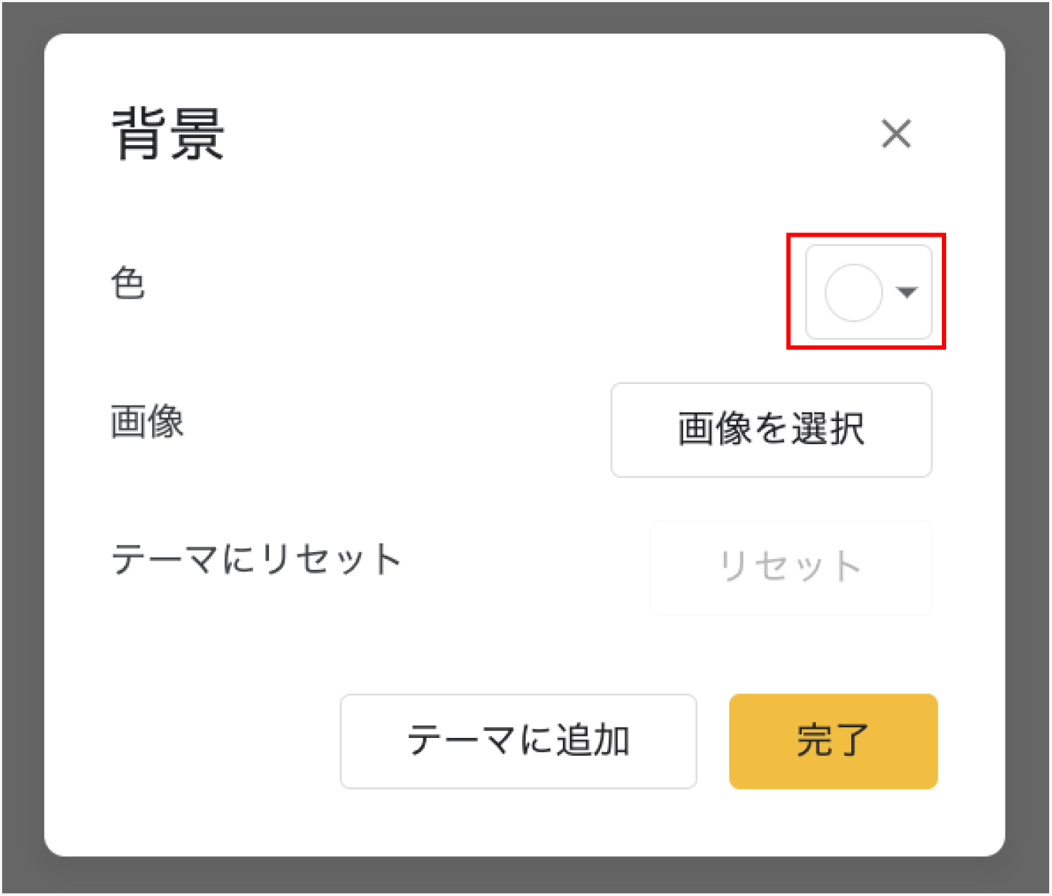This screenshot has height=896, width=1052.
Task: Click the white circular color swatch
Action: point(853,292)
